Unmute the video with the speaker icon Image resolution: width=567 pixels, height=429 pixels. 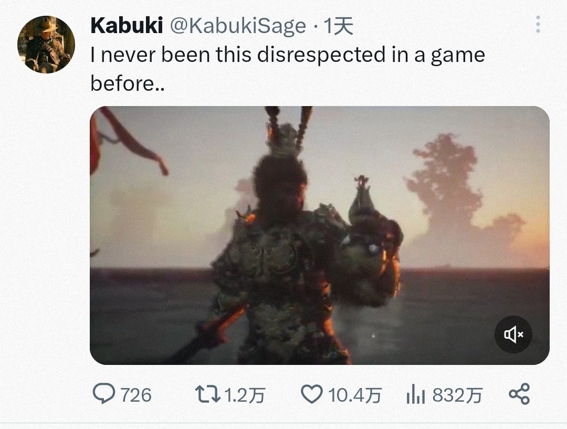pyautogui.click(x=513, y=334)
